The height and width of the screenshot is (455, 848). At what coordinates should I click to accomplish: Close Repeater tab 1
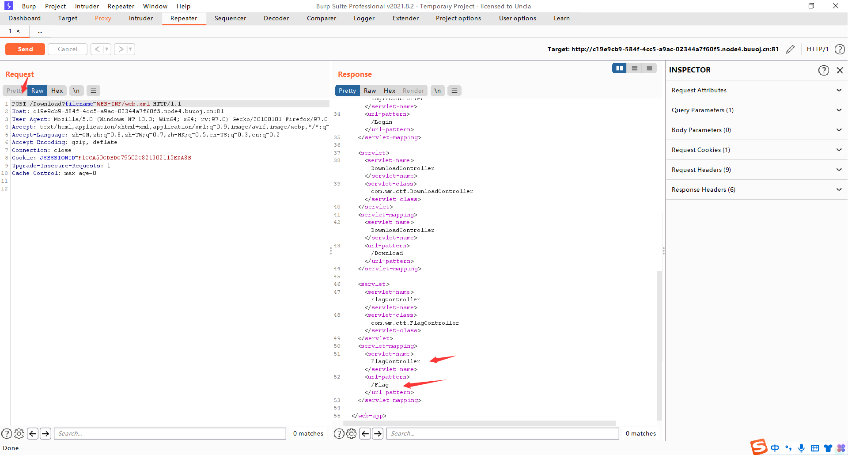18,31
